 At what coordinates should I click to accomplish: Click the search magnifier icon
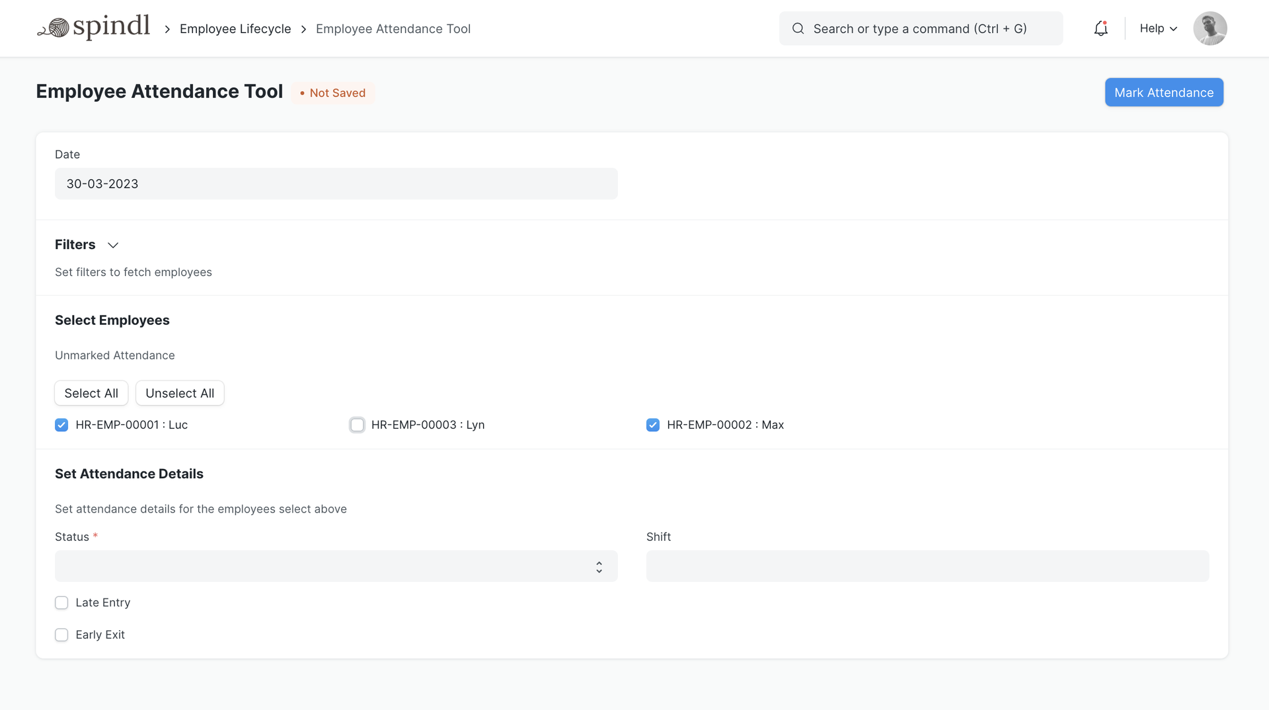pos(798,28)
